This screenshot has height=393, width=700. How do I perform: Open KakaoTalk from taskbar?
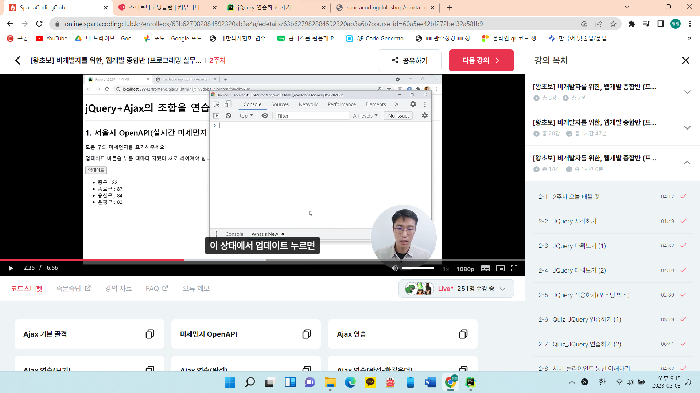(370, 382)
